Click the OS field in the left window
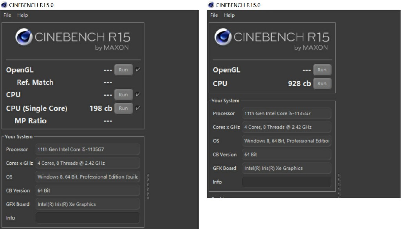This screenshot has height=229, width=401. tap(87, 177)
